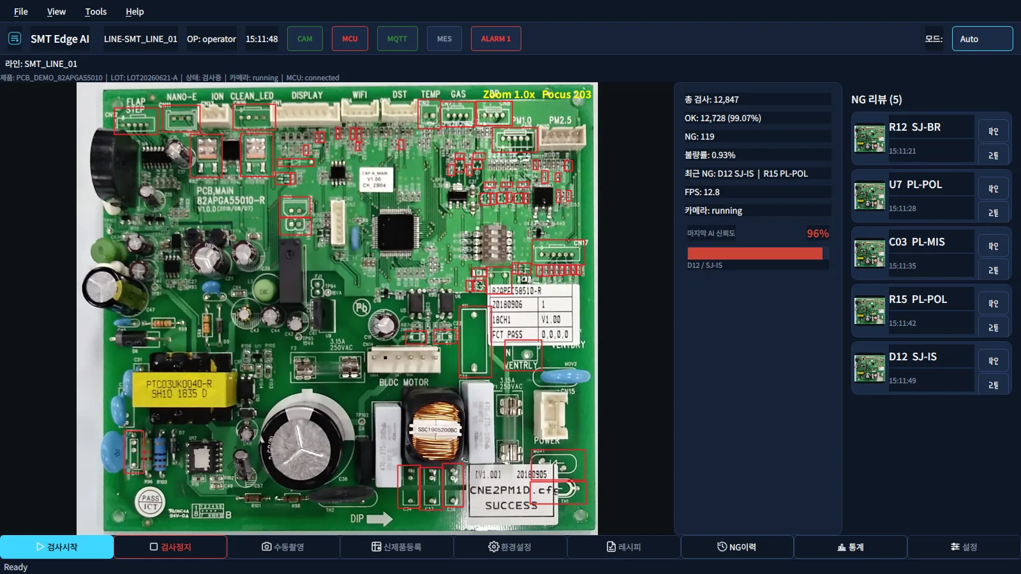Select the C03 PL-MIS review entry title
The height and width of the screenshot is (574, 1021).
(x=917, y=242)
